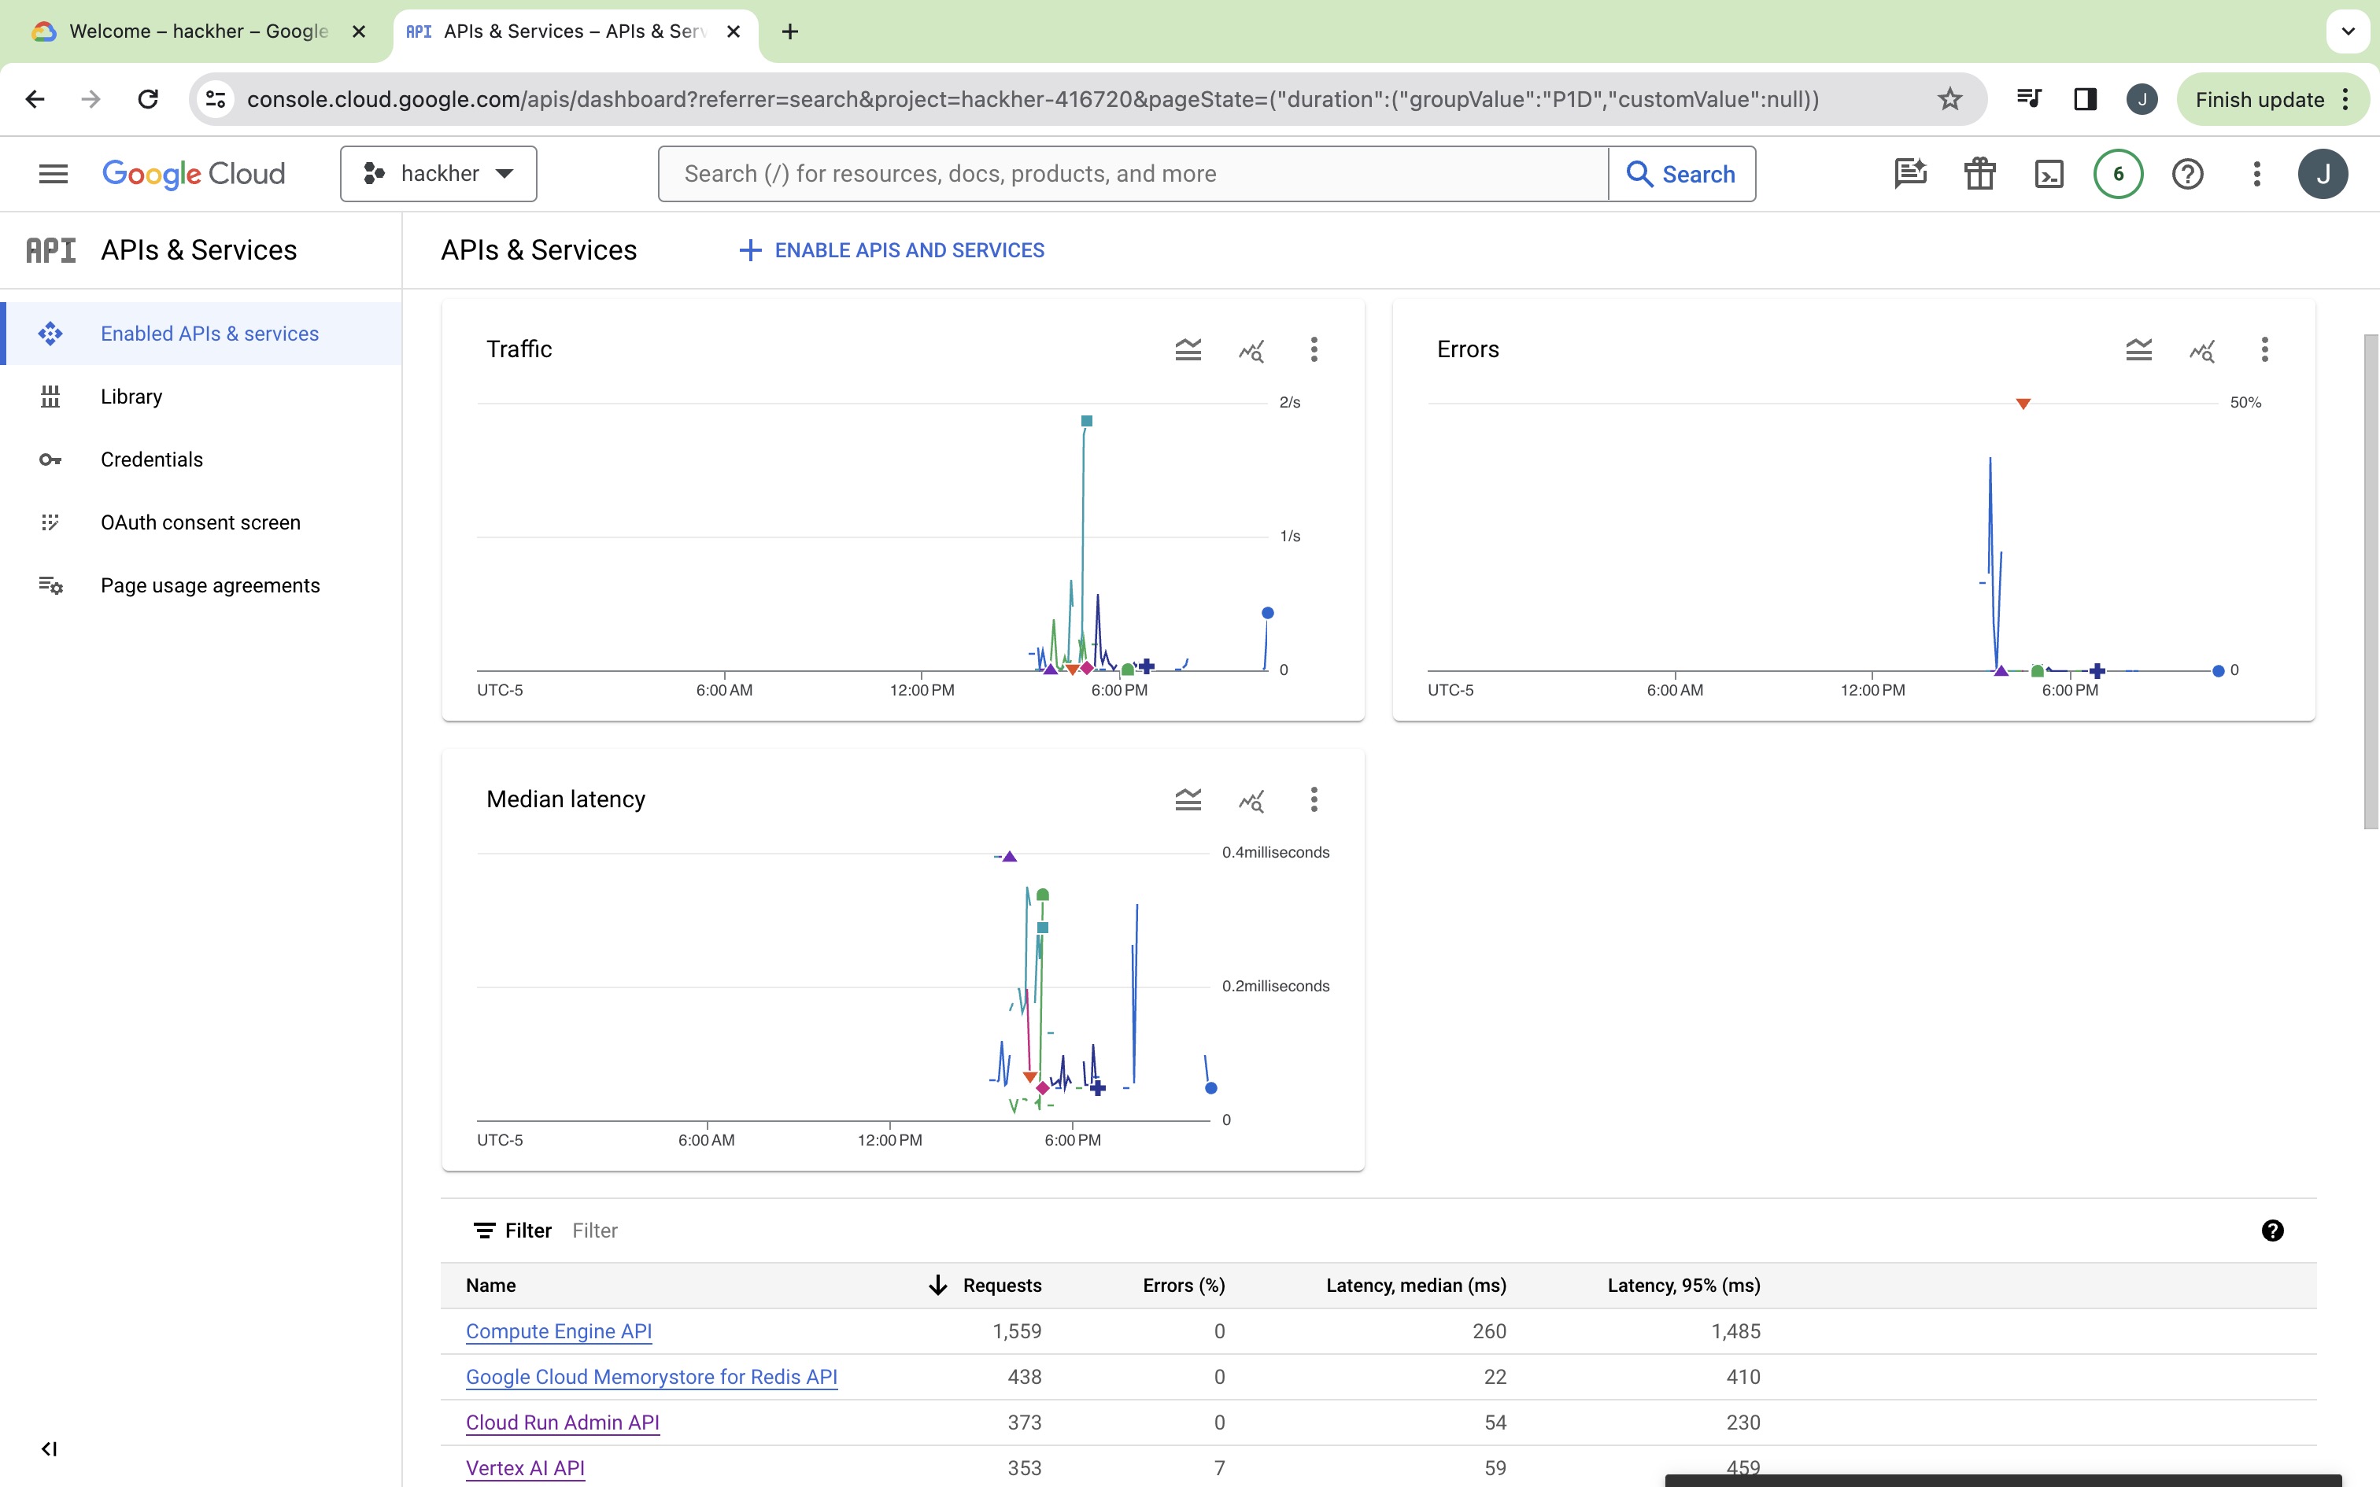Bookmark page with the star icon

coord(1949,99)
